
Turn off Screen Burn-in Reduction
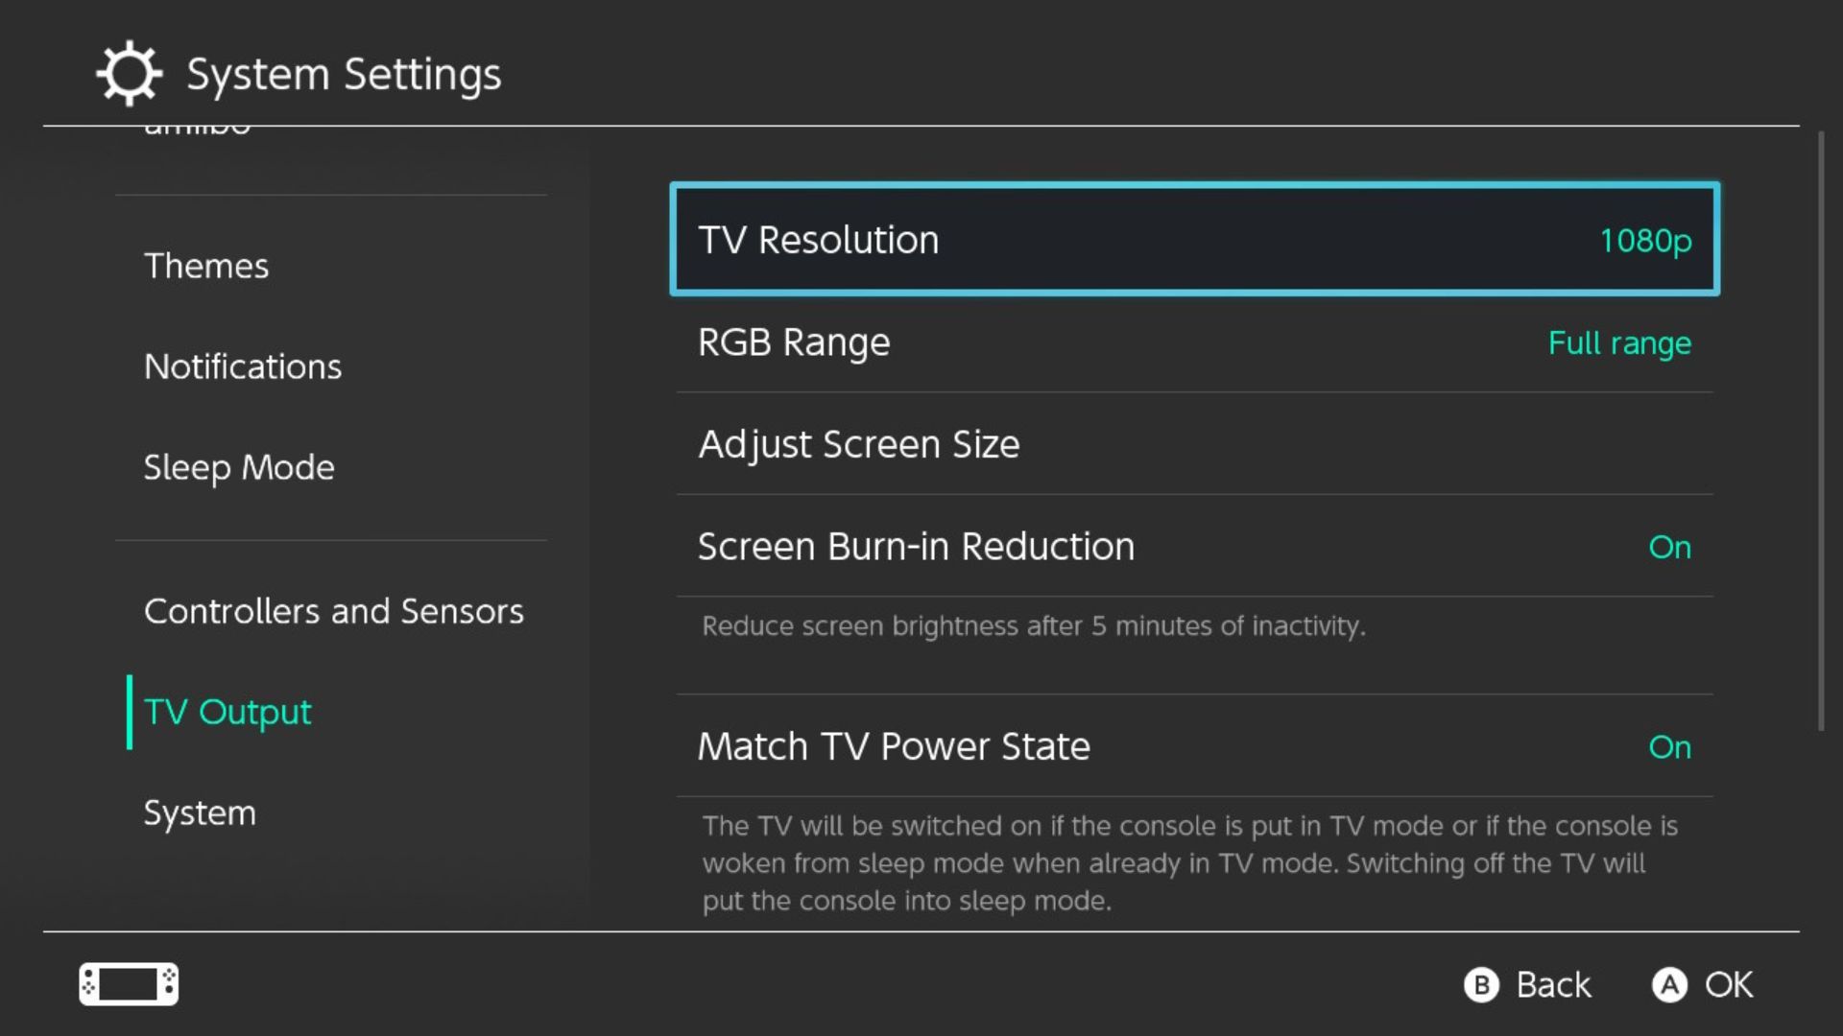[x=1194, y=547]
